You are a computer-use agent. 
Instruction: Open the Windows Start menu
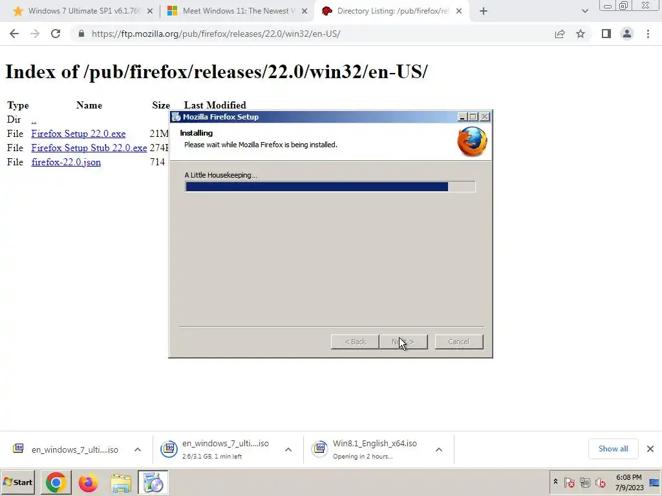point(17,482)
